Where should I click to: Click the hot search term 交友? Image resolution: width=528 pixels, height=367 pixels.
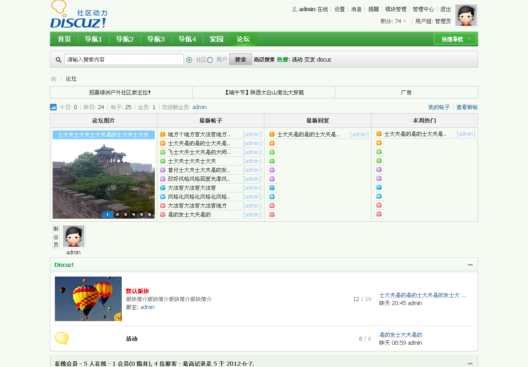(309, 60)
